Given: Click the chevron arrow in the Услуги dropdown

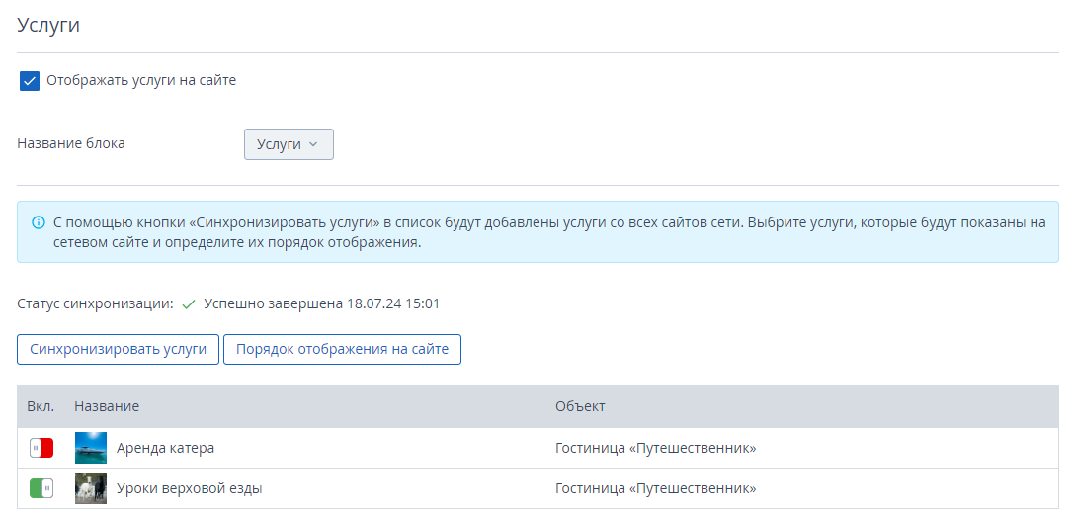Looking at the screenshot, I should click(313, 144).
